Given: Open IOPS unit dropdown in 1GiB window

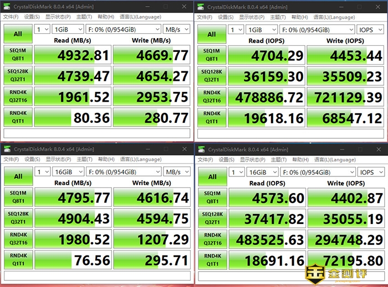Looking at the screenshot, I should click(370, 30).
